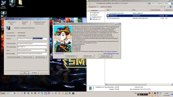The image size is (173, 97).
Task: Click the green refresh button beside address bar
Action: (149, 4)
